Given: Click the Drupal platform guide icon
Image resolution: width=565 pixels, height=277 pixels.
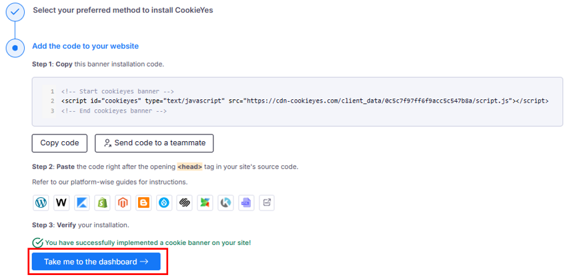Looking at the screenshot, I should 164,202.
